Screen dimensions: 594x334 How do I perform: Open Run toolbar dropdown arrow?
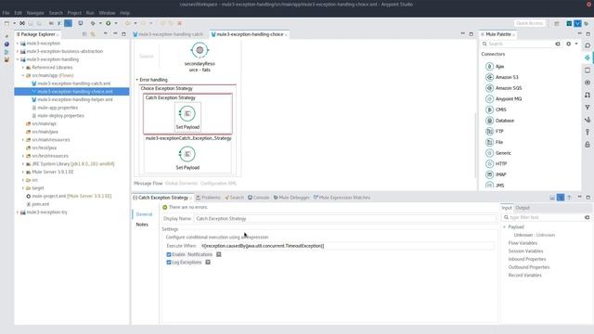(x=116, y=23)
